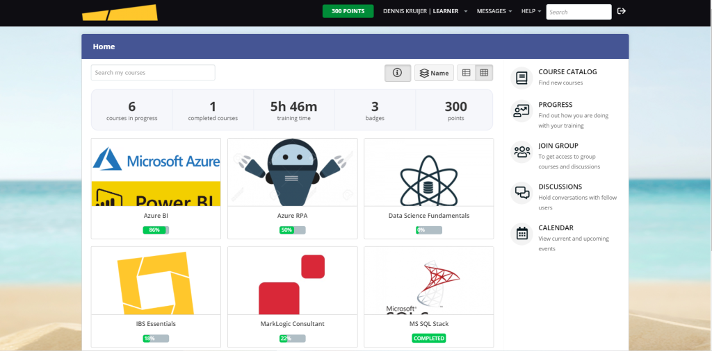Open the Azure BI course title
The width and height of the screenshot is (712, 351).
156,216
